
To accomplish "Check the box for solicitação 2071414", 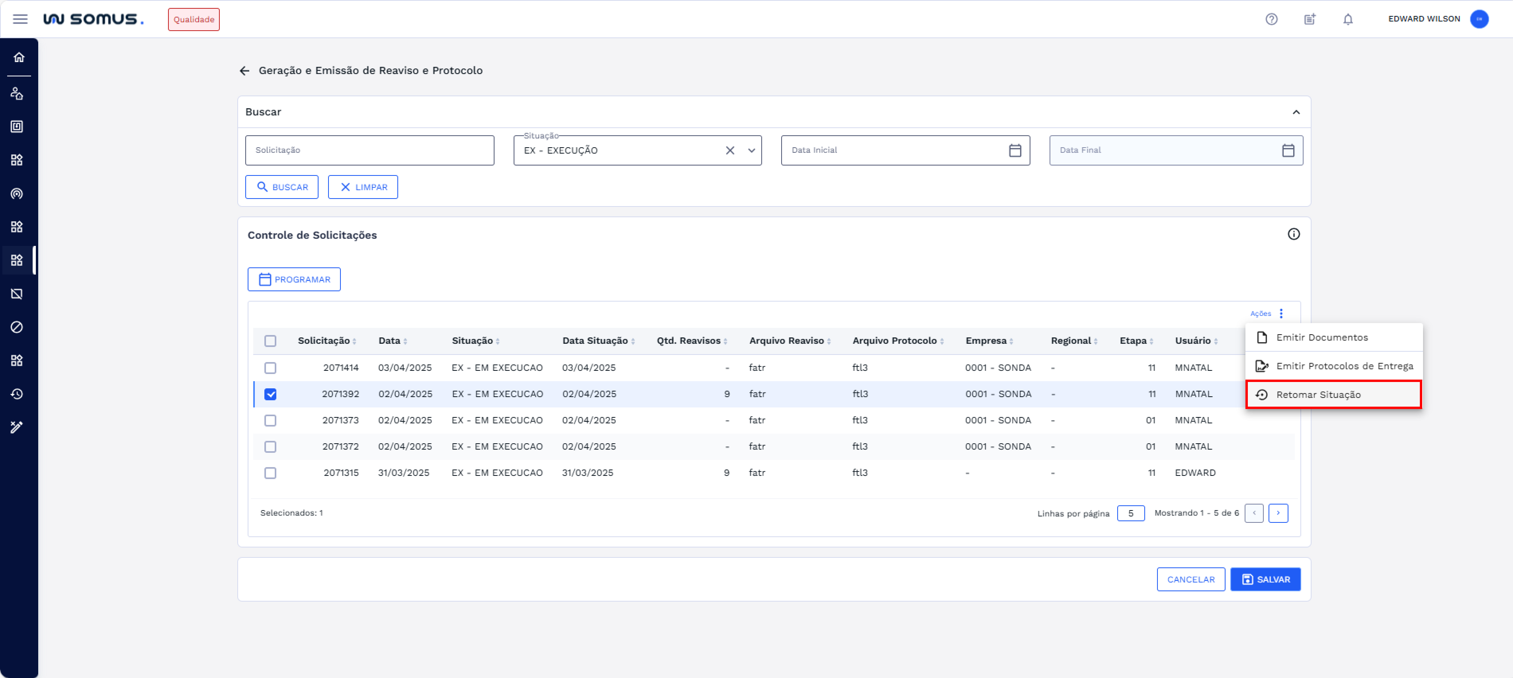I will click(x=270, y=368).
